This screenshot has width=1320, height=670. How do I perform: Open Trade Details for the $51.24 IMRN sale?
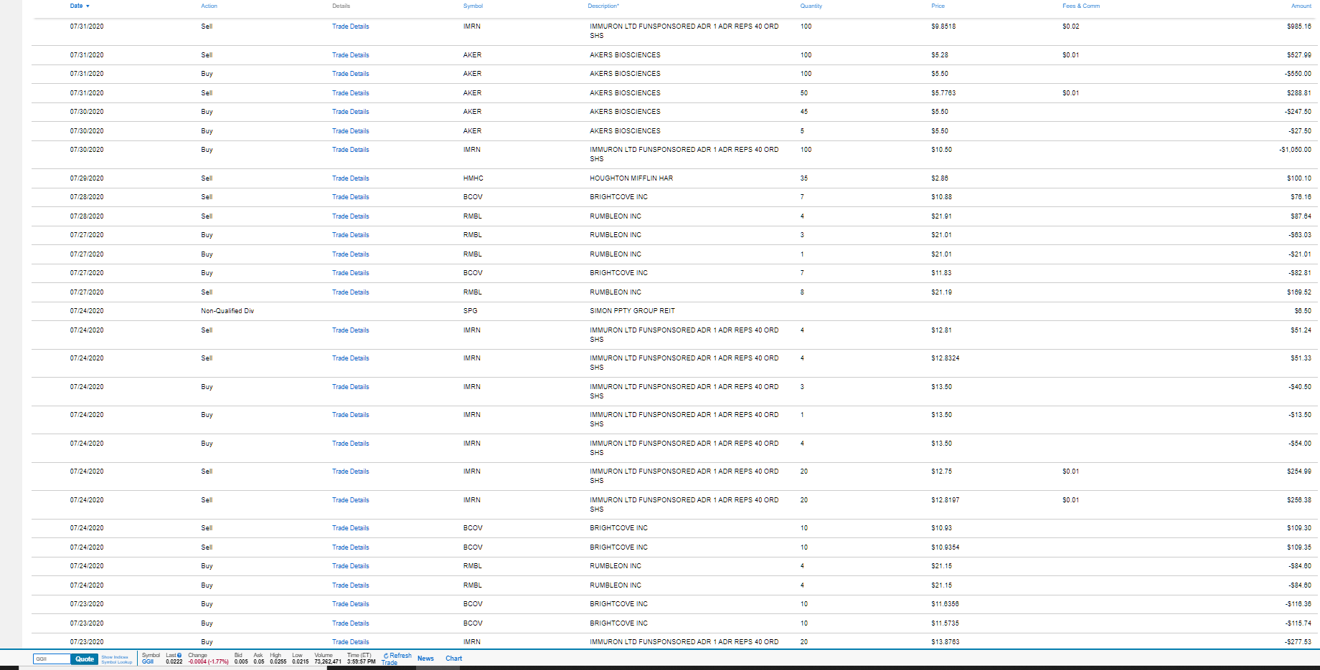(x=350, y=330)
